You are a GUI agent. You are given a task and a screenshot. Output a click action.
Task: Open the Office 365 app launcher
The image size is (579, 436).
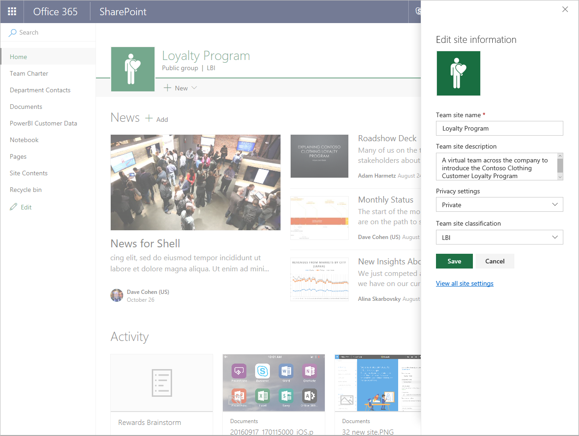[12, 12]
